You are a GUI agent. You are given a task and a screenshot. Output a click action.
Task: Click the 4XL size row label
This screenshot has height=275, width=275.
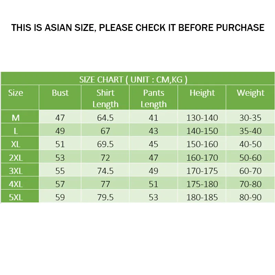16,184
